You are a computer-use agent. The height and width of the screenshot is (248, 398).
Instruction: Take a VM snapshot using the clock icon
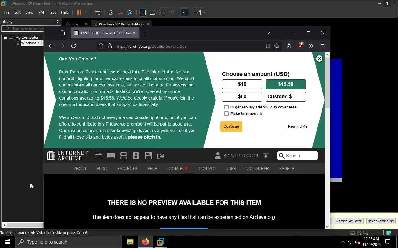coord(111,12)
